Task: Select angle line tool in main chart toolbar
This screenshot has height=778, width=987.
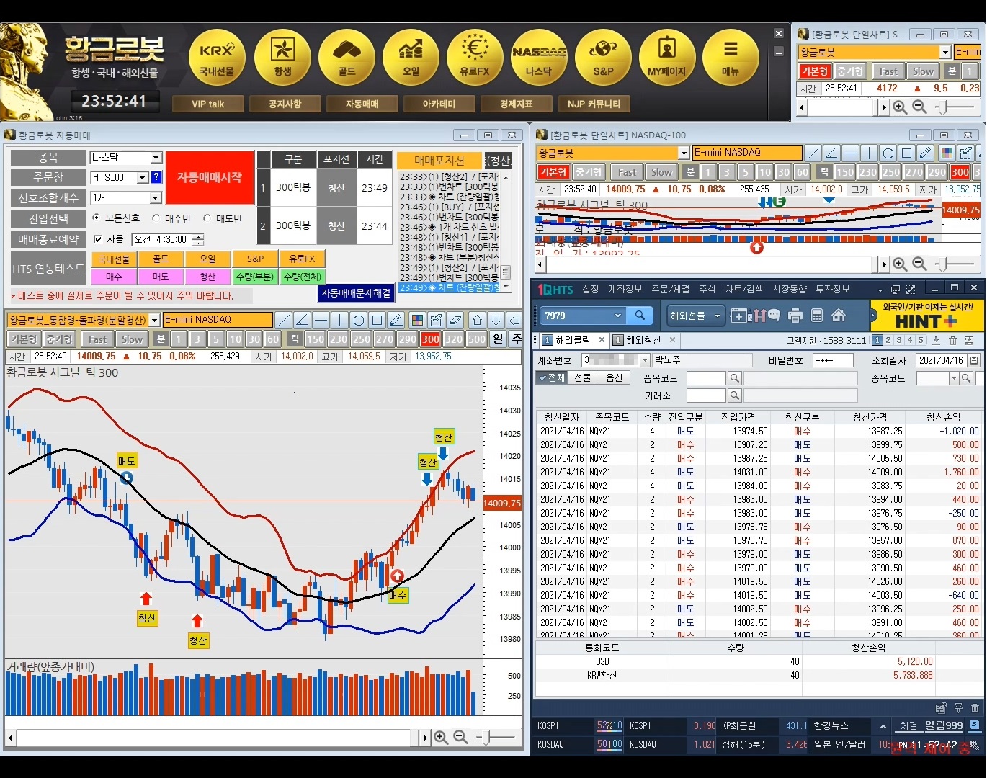Action: click(x=302, y=320)
